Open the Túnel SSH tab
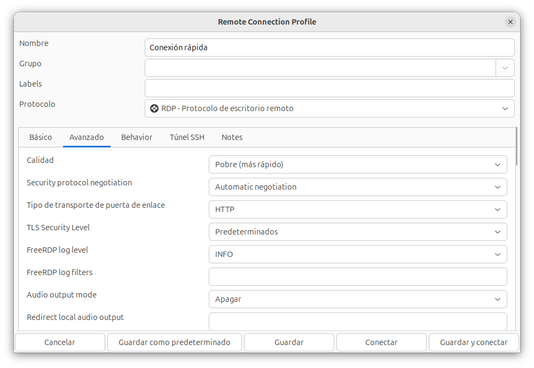The image size is (534, 368). tap(187, 137)
